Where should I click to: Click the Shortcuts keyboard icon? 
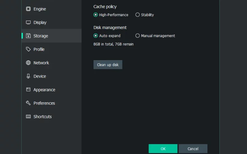pyautogui.click(x=28, y=116)
